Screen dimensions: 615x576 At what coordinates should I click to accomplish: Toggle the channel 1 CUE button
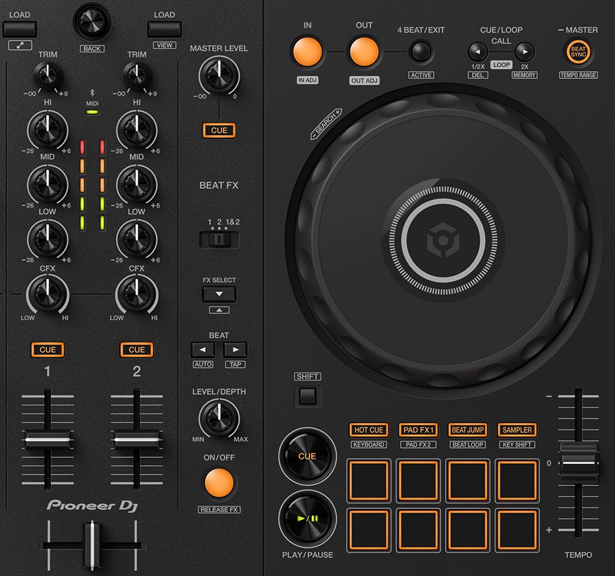tap(48, 350)
